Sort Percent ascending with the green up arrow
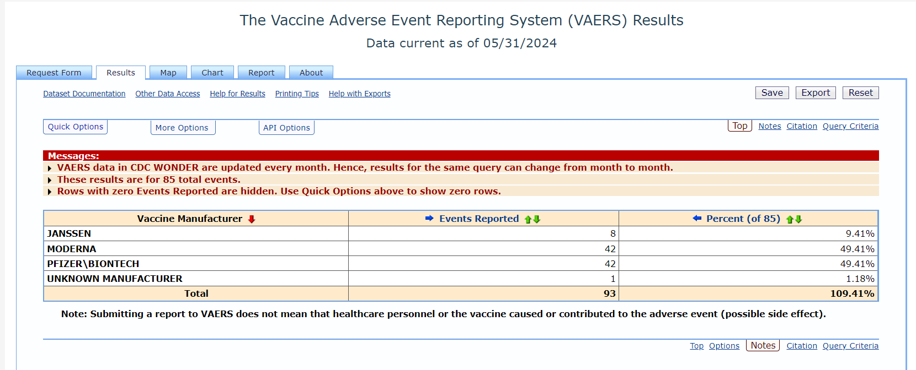This screenshot has height=370, width=916. 790,219
